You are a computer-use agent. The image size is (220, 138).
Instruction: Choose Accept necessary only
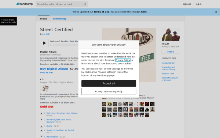[109, 92]
